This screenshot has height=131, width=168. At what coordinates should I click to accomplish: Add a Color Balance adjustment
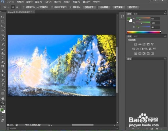[138, 49]
